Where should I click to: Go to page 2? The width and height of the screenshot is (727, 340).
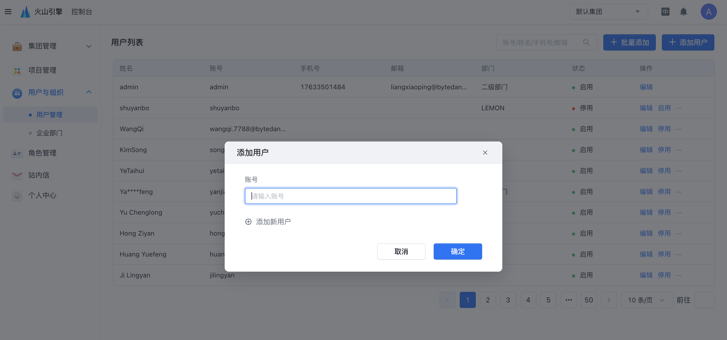488,300
